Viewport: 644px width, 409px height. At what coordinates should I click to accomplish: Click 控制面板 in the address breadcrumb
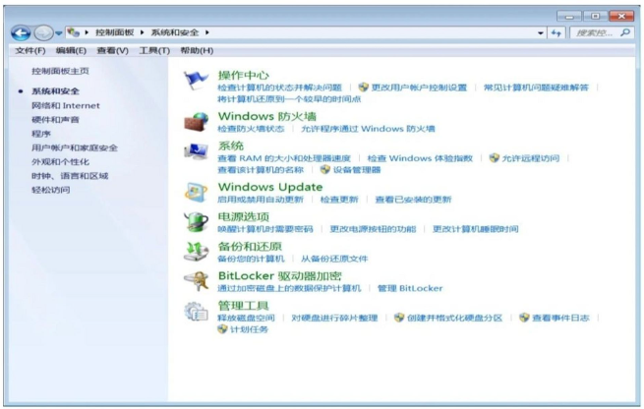tap(115, 32)
